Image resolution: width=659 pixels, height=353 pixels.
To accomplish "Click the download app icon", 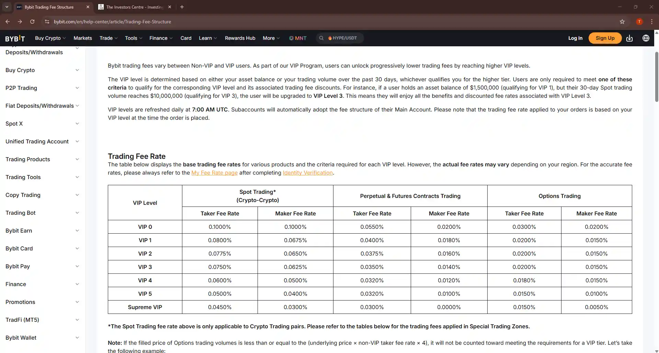I will 629,38.
